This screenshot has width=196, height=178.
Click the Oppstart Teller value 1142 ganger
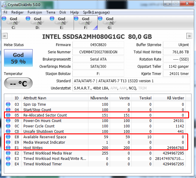pos(177,66)
